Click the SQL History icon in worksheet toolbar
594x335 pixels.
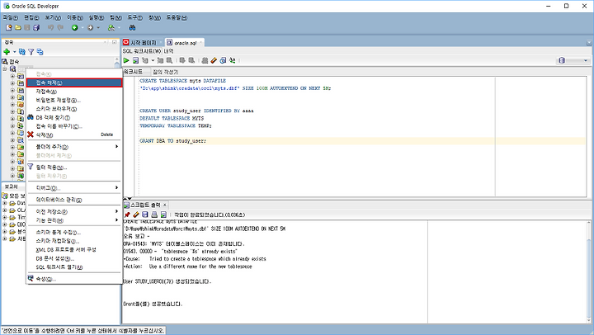pyautogui.click(x=223, y=60)
